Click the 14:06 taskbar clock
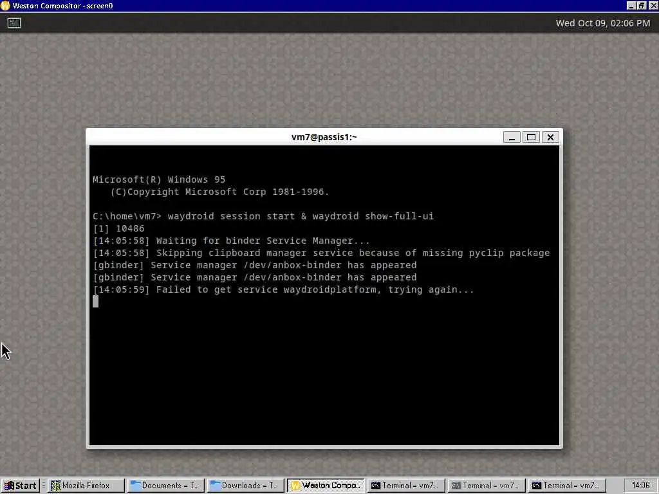Image resolution: width=659 pixels, height=494 pixels. 641,486
